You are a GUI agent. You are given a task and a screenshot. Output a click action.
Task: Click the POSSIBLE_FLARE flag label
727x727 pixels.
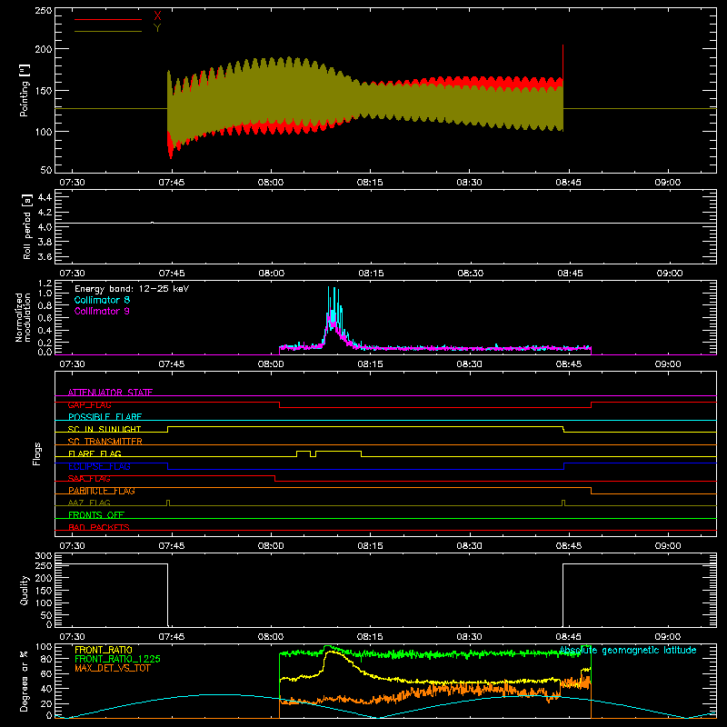pyautogui.click(x=105, y=417)
